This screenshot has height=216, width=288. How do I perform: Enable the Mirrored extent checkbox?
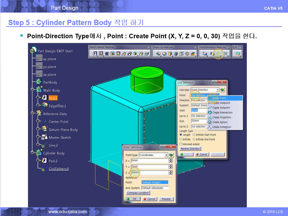pyautogui.click(x=181, y=144)
